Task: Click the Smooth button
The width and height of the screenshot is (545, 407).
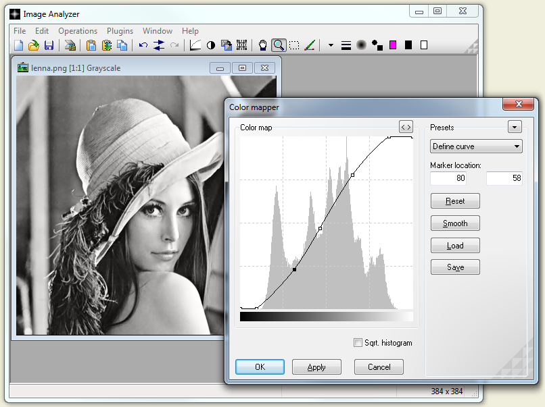Action: (455, 223)
